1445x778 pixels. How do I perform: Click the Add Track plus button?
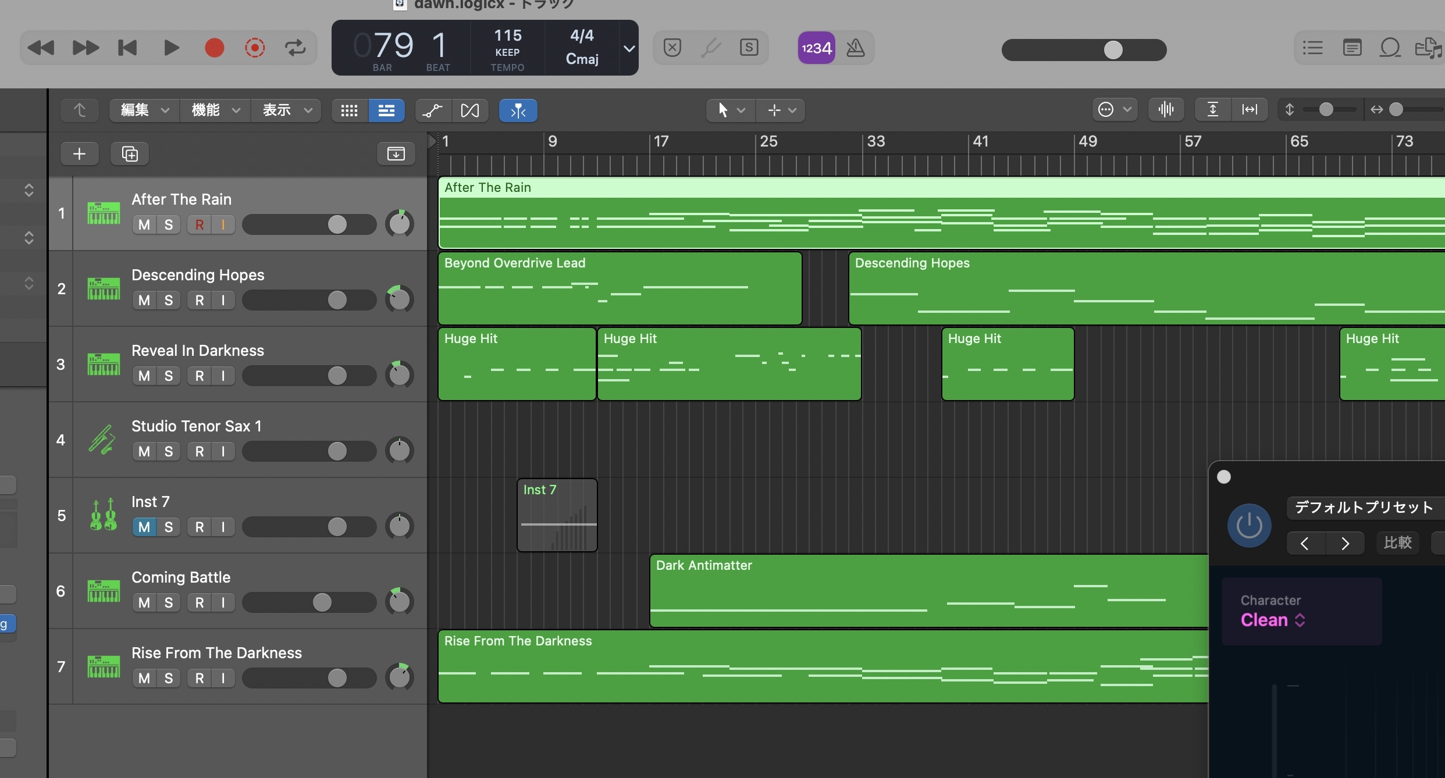[x=80, y=154]
